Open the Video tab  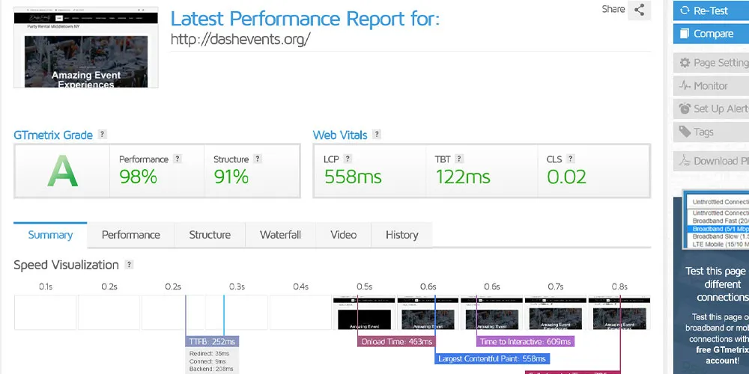[x=344, y=235]
